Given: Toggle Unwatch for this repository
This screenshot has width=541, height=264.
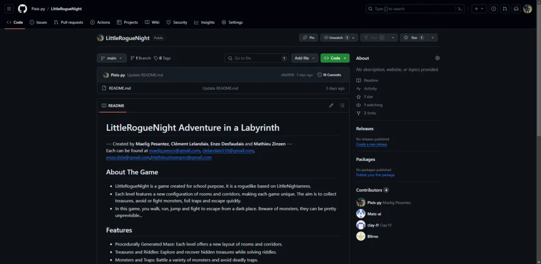Looking at the screenshot, I should pos(337,37).
